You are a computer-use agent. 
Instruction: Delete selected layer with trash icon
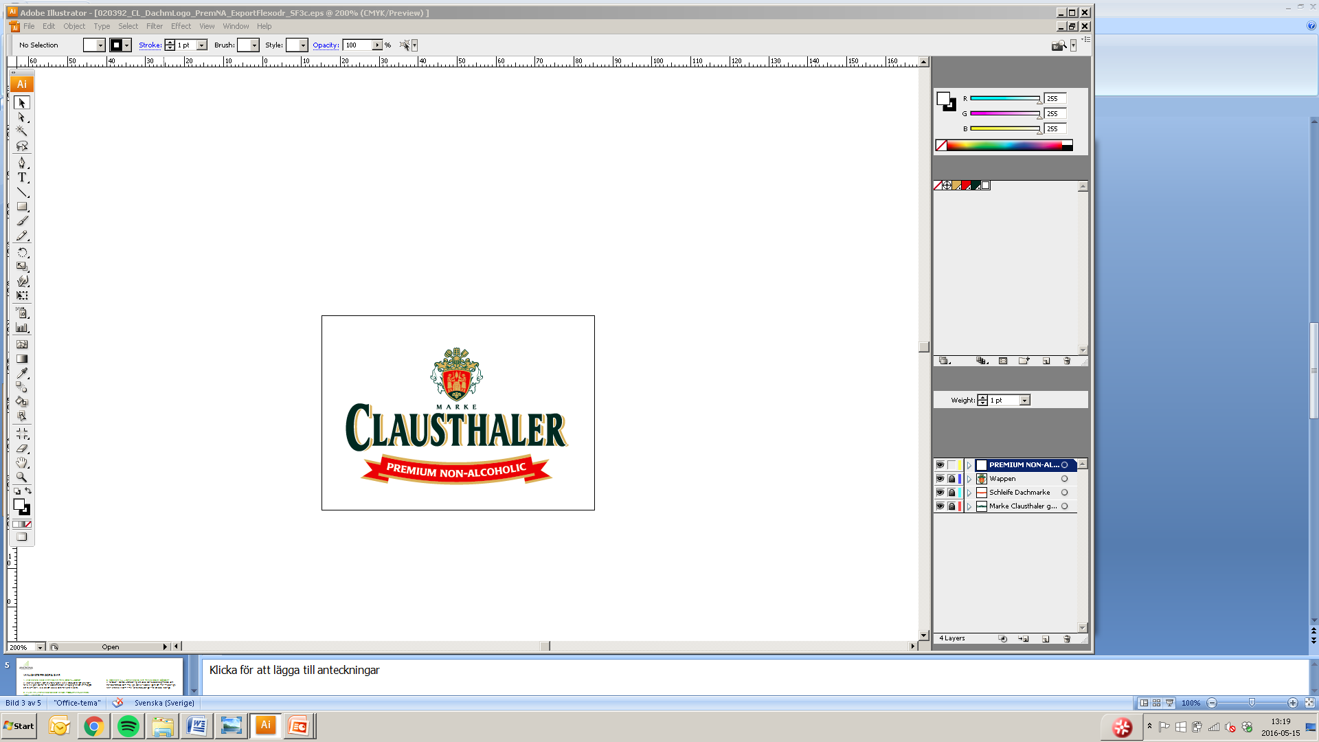click(1067, 639)
